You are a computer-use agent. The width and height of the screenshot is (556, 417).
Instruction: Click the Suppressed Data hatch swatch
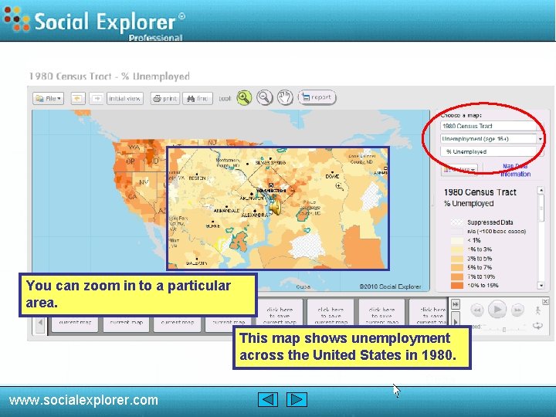tap(456, 222)
